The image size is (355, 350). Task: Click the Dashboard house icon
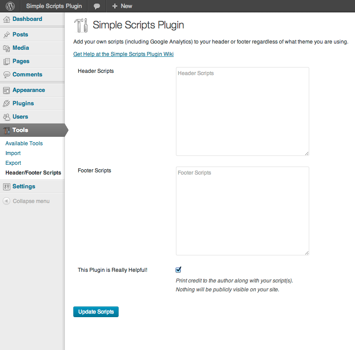[7, 19]
